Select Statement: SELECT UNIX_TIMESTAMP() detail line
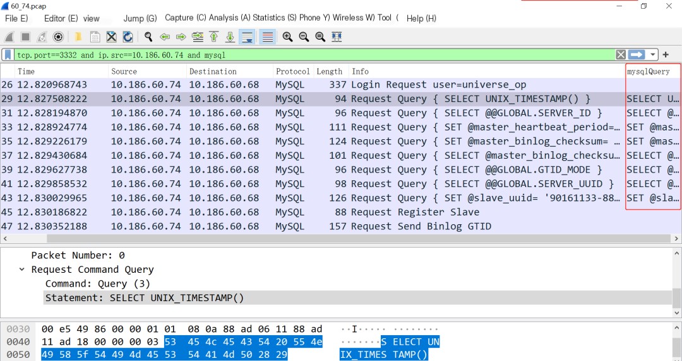This screenshot has width=682, height=361. pos(357,298)
